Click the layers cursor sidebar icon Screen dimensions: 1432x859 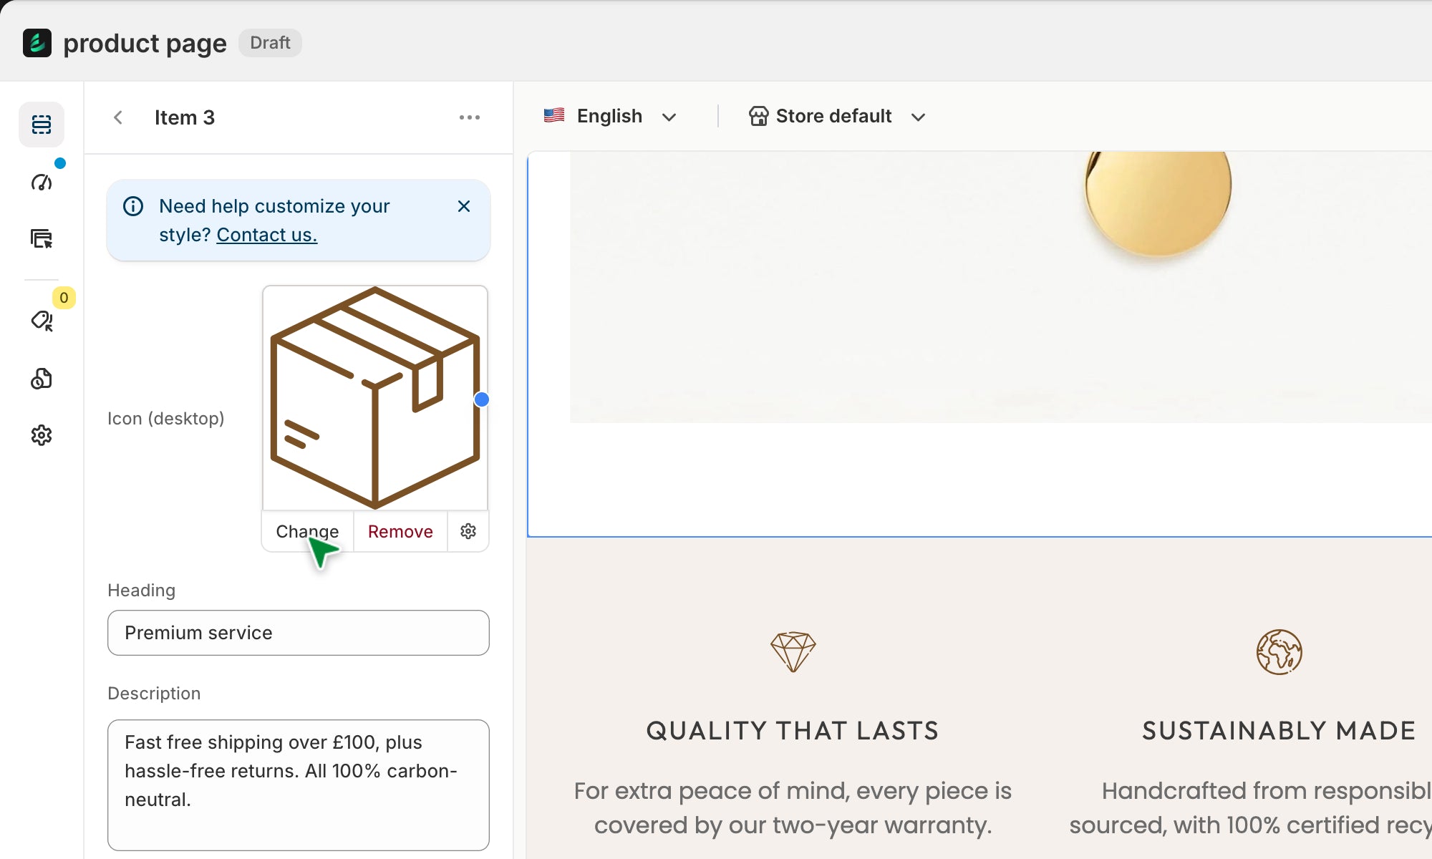(42, 238)
